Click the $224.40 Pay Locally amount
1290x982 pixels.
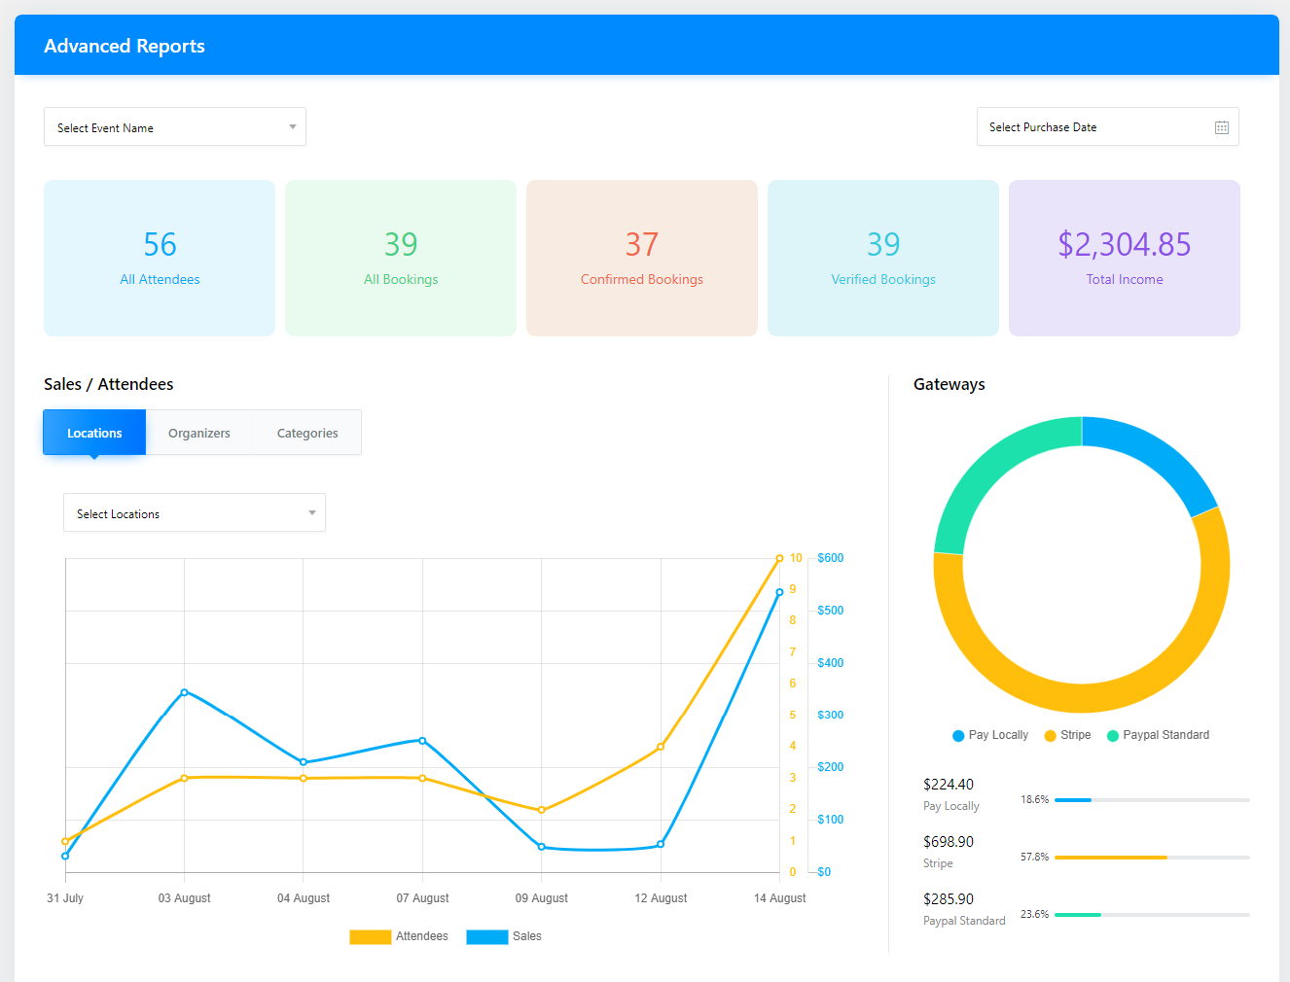pyautogui.click(x=949, y=785)
